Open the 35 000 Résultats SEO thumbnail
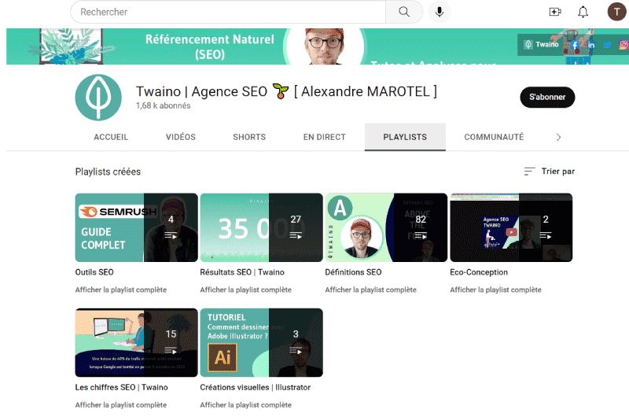Image resolution: width=629 pixels, height=417 pixels. point(261,227)
